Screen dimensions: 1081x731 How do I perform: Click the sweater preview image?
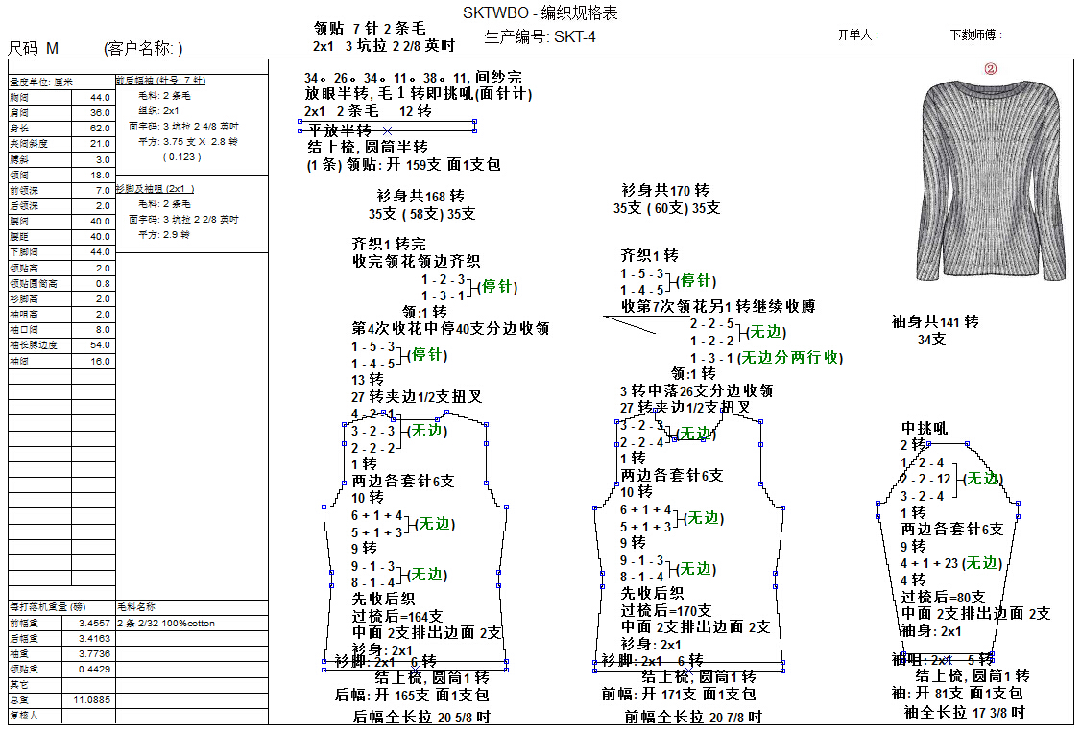point(993,179)
